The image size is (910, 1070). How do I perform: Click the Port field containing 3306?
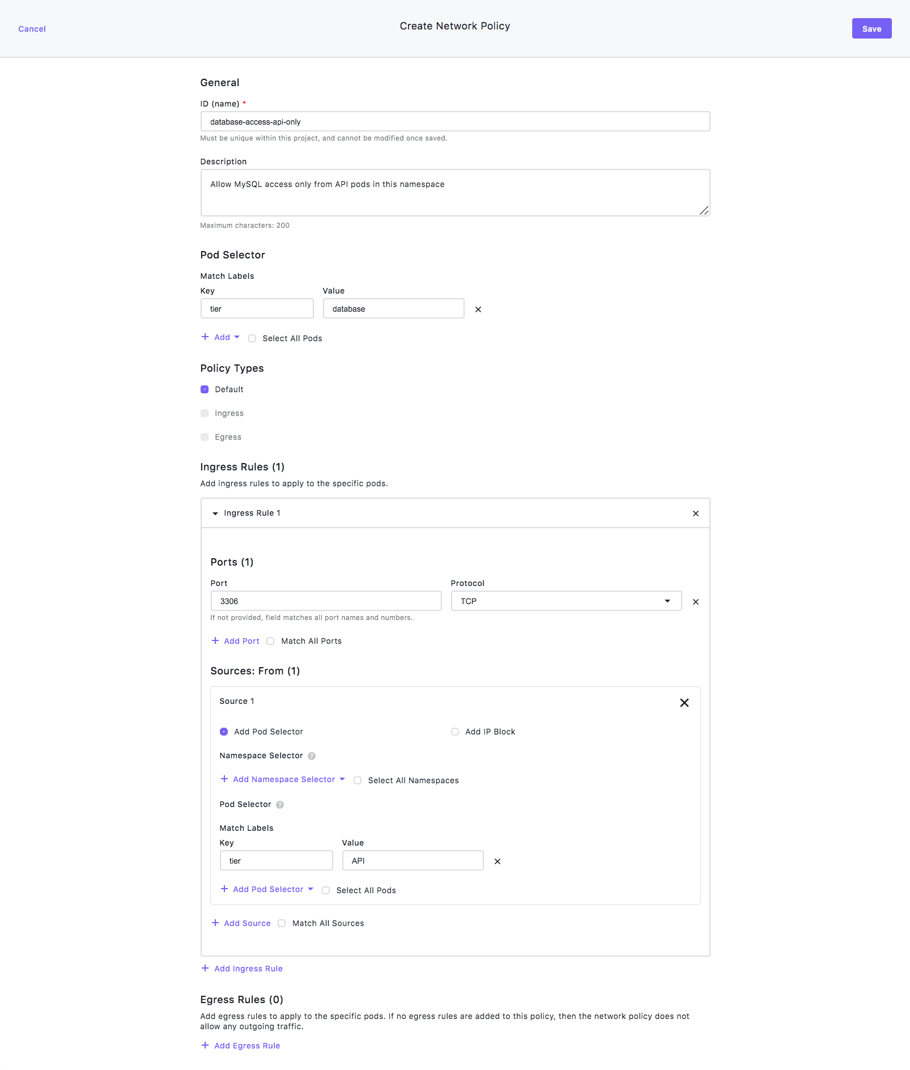pyautogui.click(x=326, y=601)
